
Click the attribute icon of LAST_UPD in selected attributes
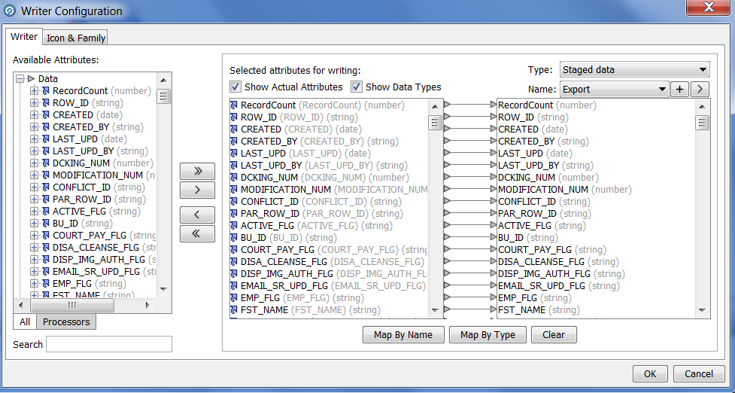click(x=234, y=154)
